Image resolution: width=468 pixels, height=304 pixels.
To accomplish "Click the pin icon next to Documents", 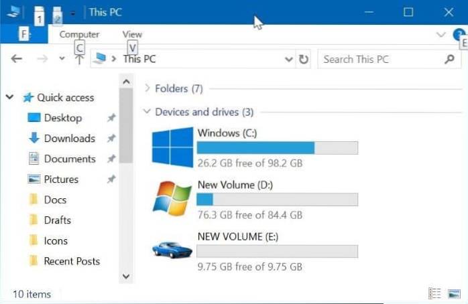I will [x=111, y=159].
